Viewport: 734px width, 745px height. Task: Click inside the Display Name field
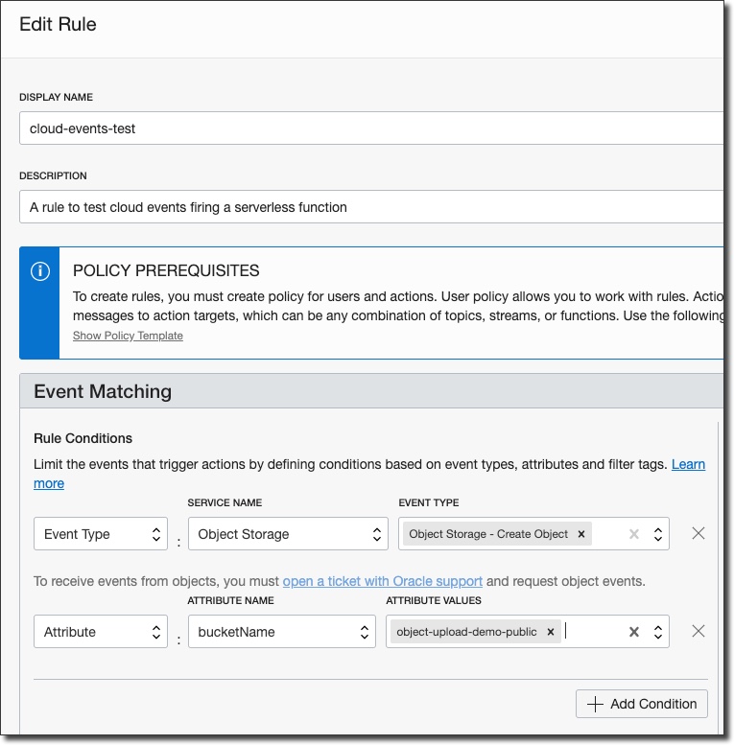pyautogui.click(x=369, y=128)
